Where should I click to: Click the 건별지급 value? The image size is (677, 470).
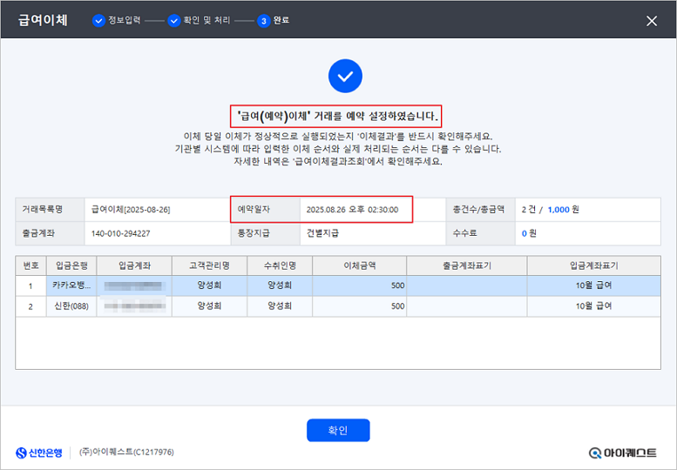[x=322, y=233]
